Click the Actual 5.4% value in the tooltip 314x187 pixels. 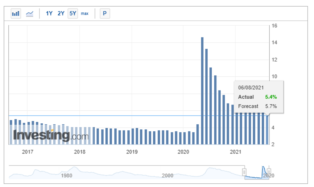[x=271, y=97]
